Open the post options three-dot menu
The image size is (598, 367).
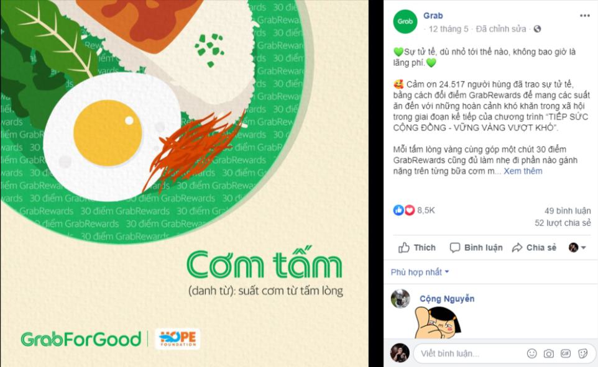[x=584, y=16]
